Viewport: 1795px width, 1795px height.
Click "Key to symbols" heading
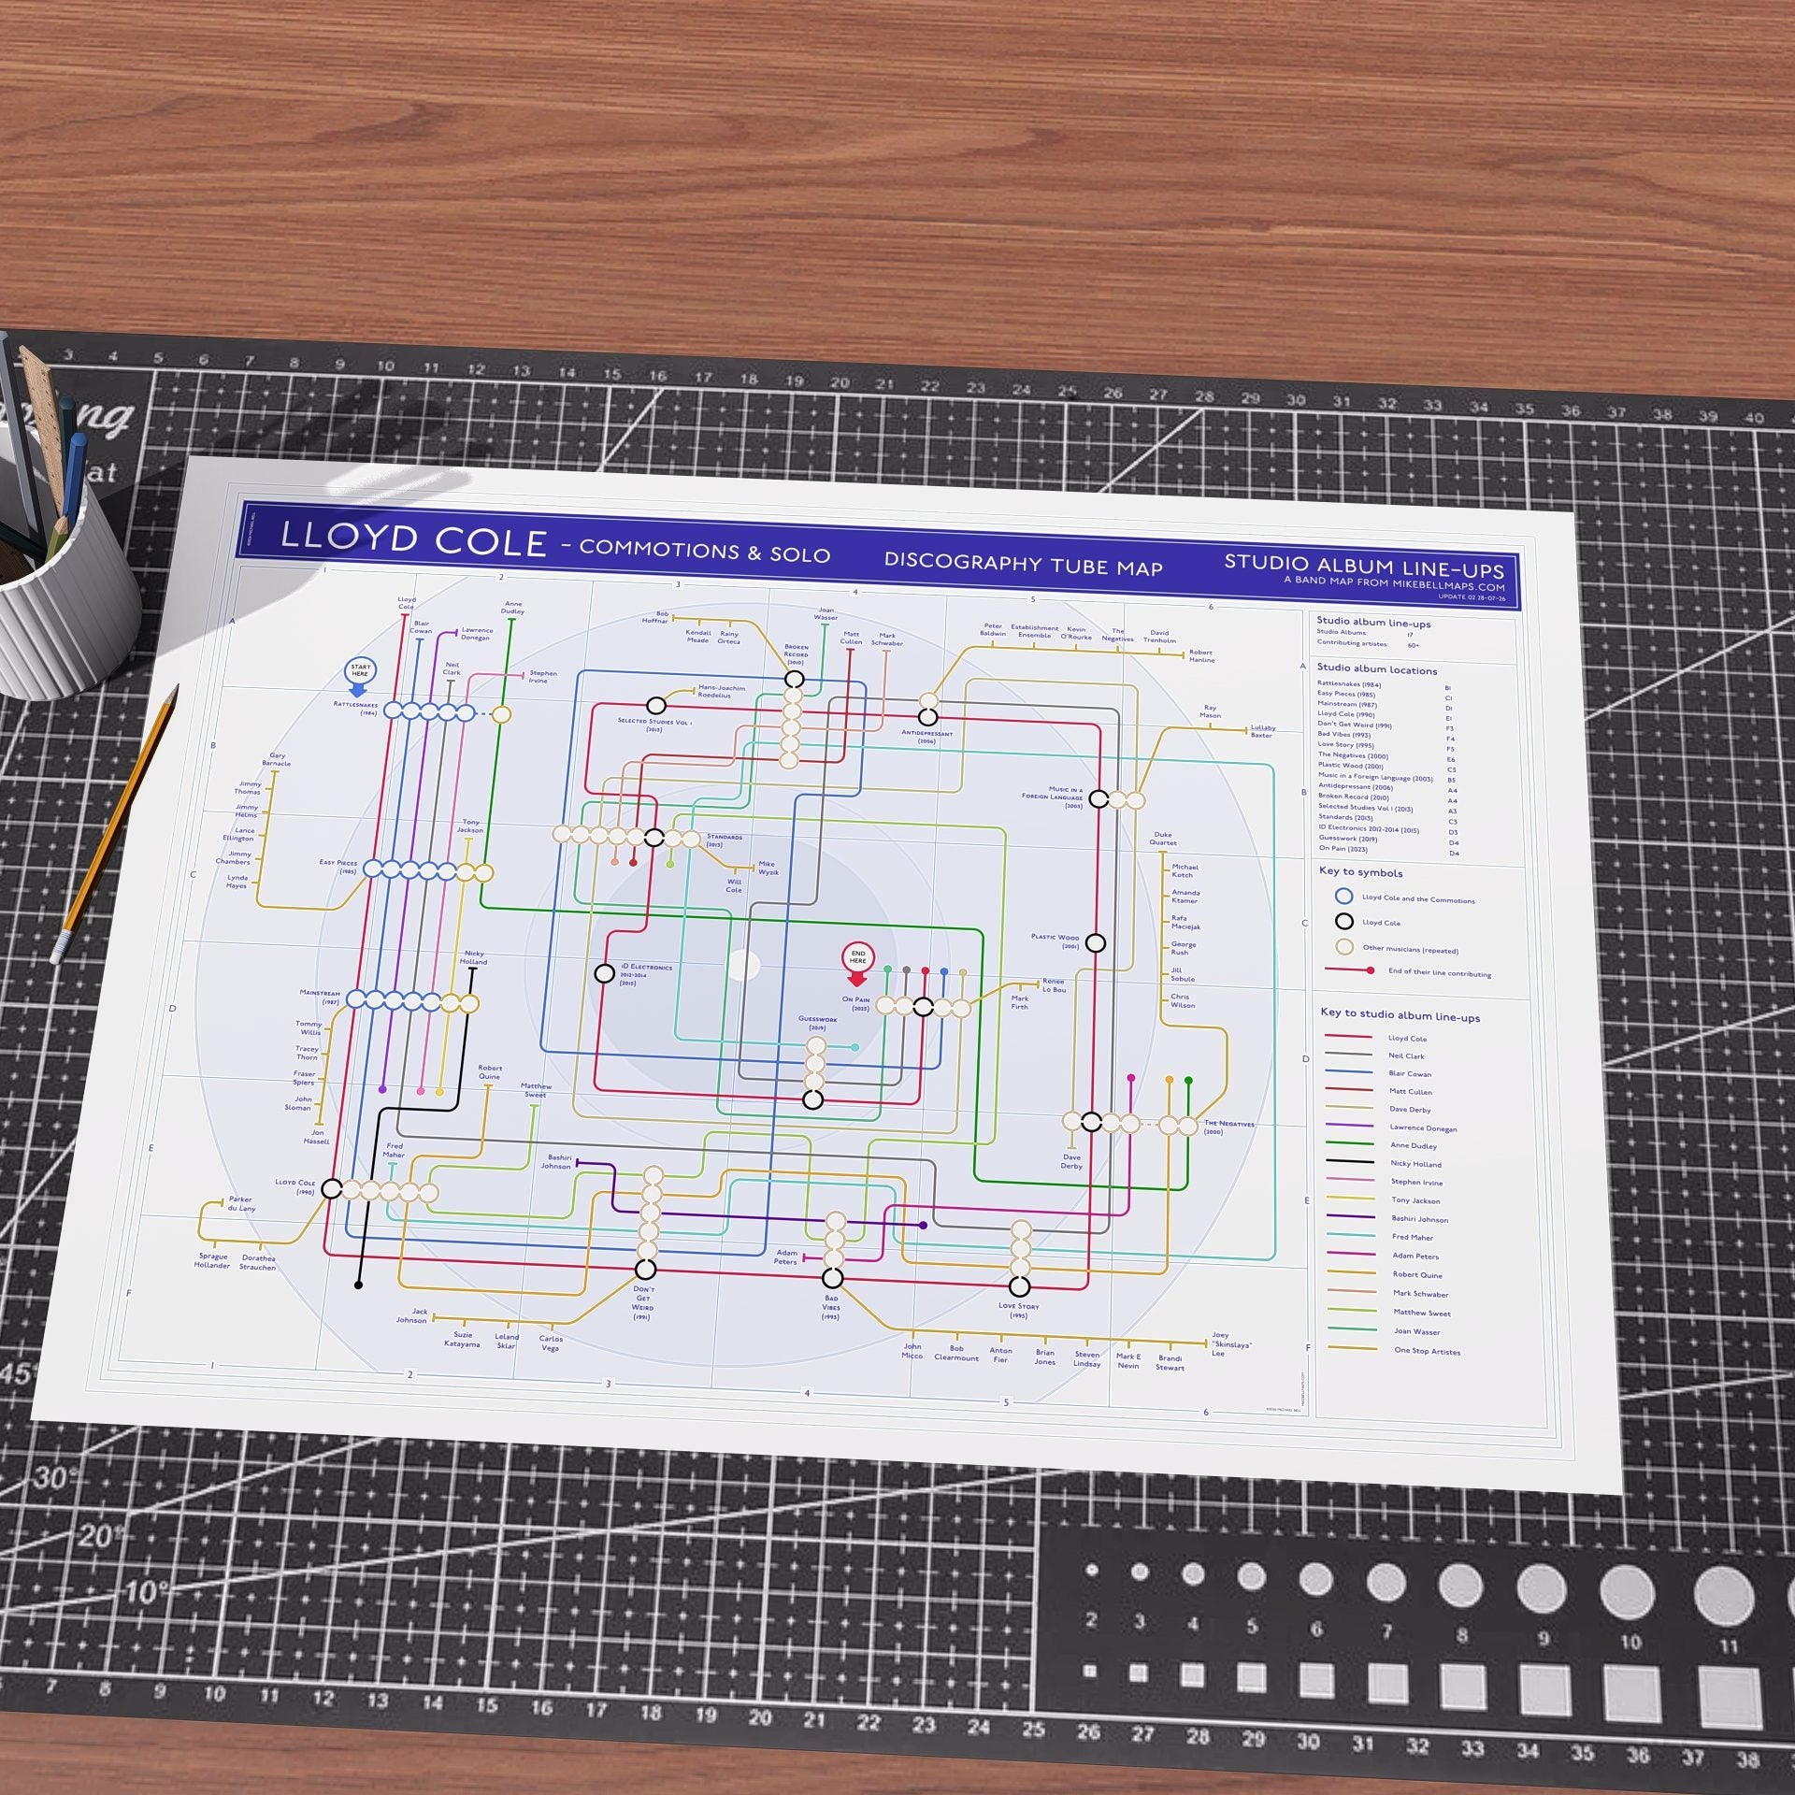coord(1360,872)
